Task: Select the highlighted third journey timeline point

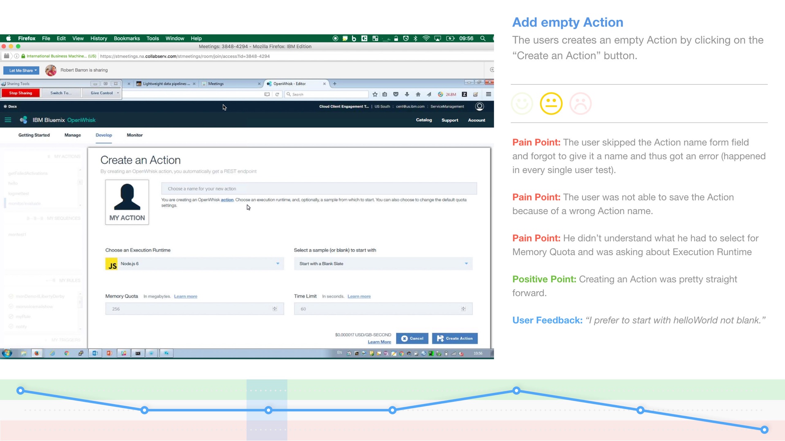Action: 269,410
